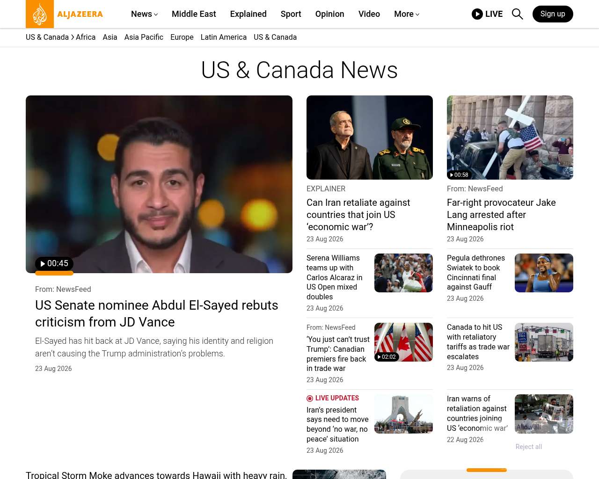
Task: Click the Iranian officials explainer thumbnail
Action: point(370,138)
